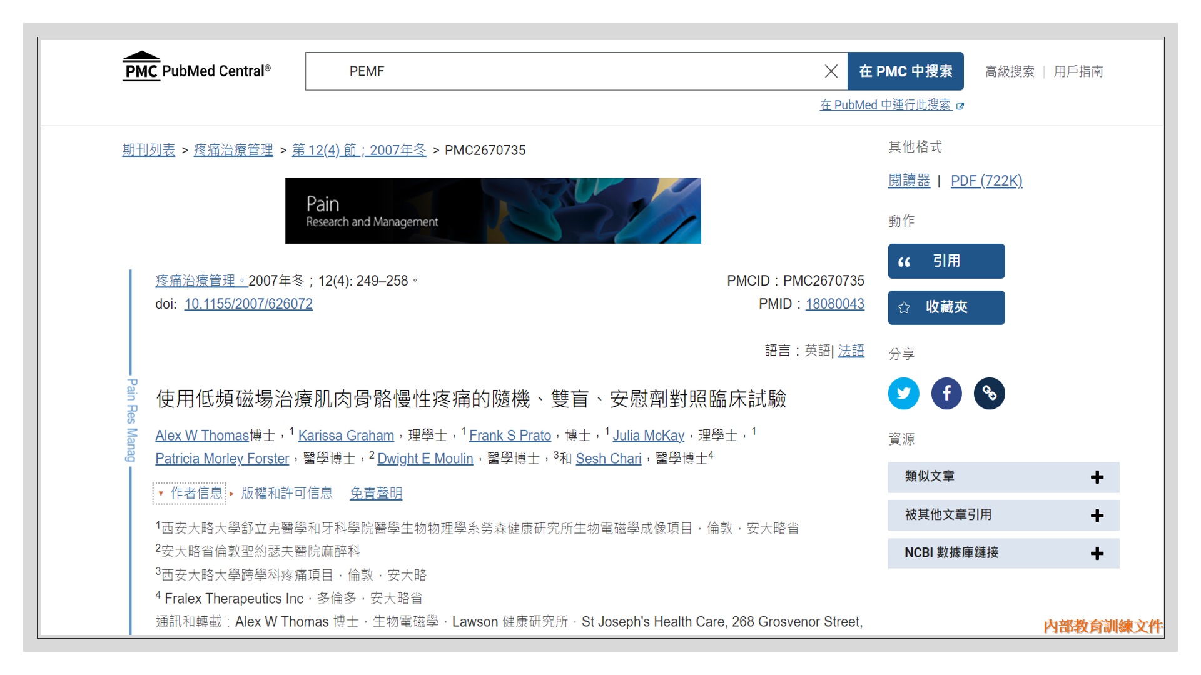Go to 期刊列表 breadcrumb
Image resolution: width=1201 pixels, height=675 pixels.
point(148,150)
